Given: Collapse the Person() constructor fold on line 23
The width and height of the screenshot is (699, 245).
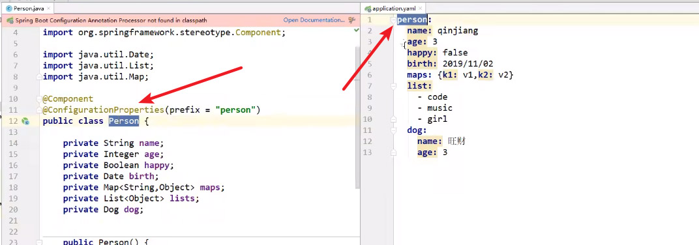Looking at the screenshot, I should click(39, 243).
